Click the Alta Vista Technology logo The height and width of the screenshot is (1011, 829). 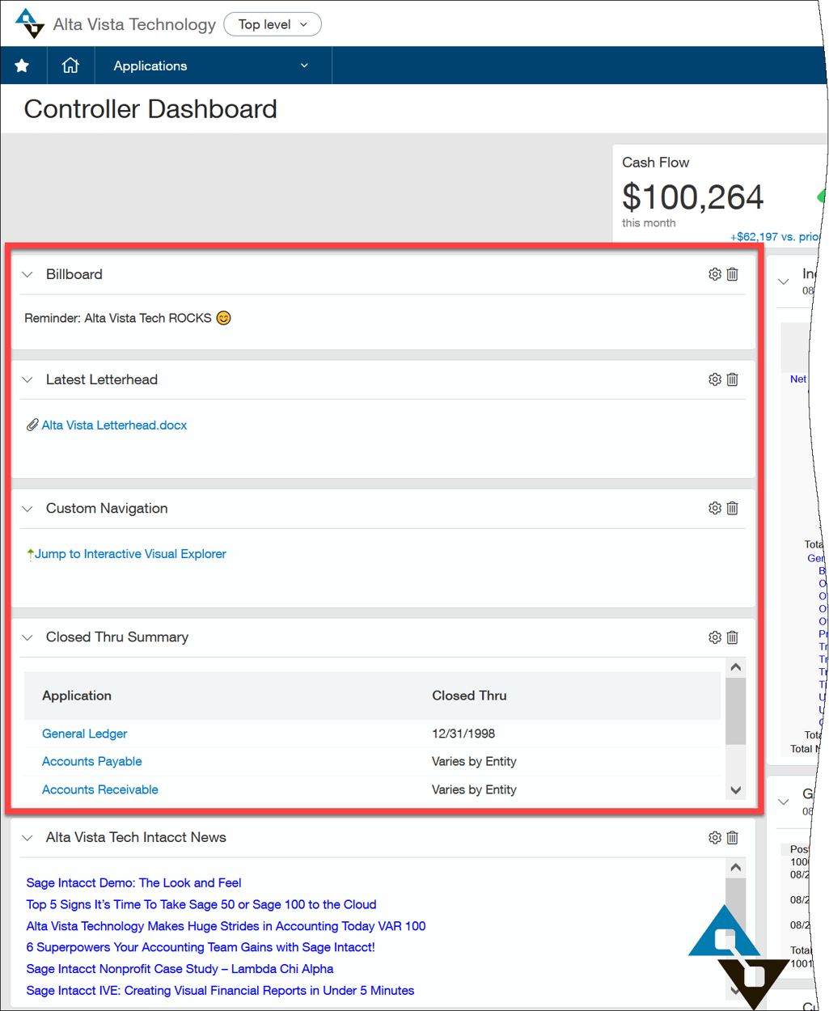30,23
